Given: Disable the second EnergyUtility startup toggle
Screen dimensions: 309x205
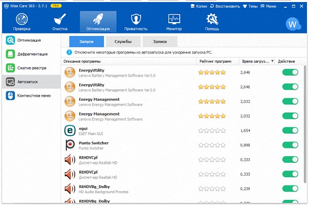Looking at the screenshot, I should pyautogui.click(x=290, y=87).
